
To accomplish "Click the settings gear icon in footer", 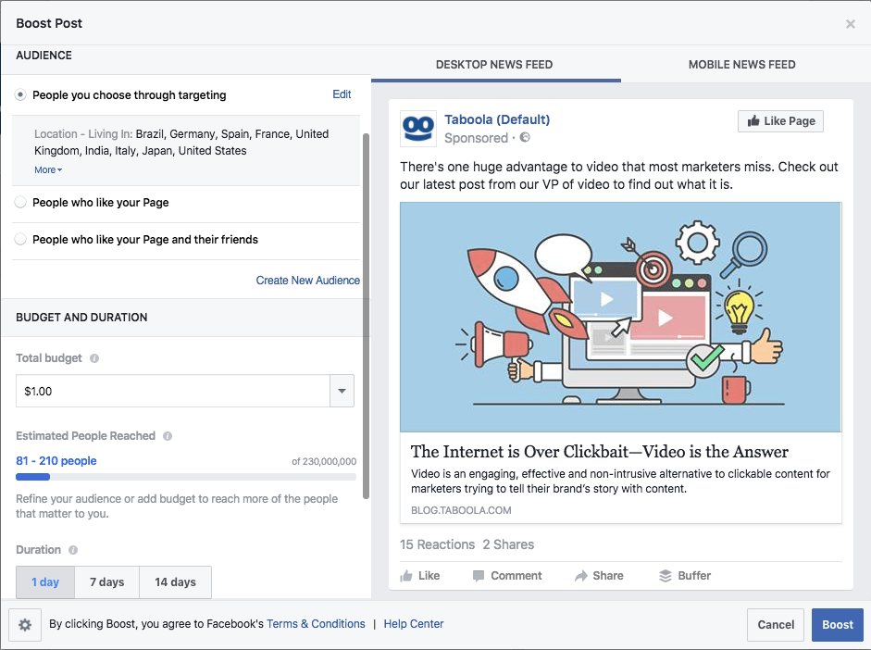I will [x=25, y=625].
